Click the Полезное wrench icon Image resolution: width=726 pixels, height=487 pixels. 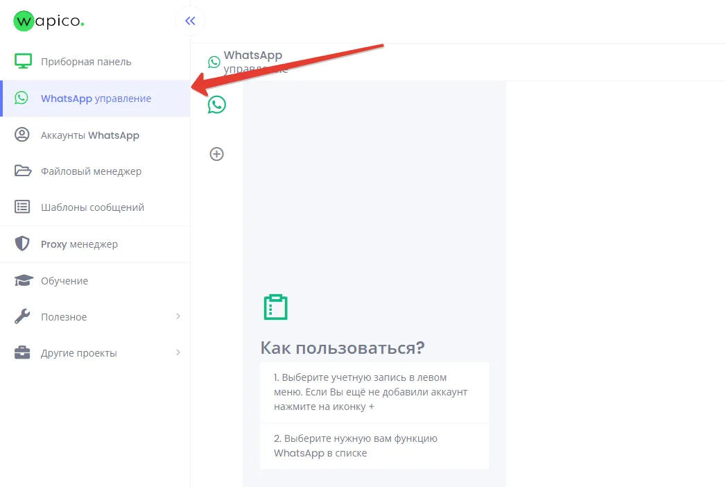click(23, 316)
